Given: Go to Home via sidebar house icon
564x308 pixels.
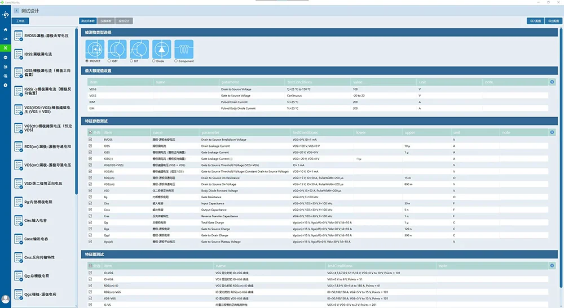Looking at the screenshot, I should coord(6,29).
